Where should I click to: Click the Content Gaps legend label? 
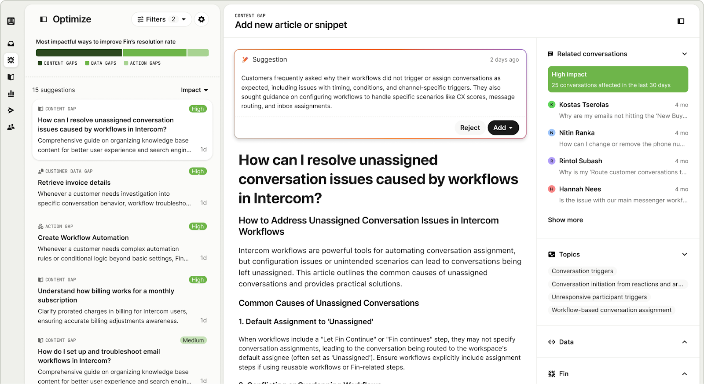(58, 63)
